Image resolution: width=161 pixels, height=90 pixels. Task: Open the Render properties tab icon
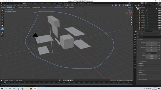click(x=135, y=37)
